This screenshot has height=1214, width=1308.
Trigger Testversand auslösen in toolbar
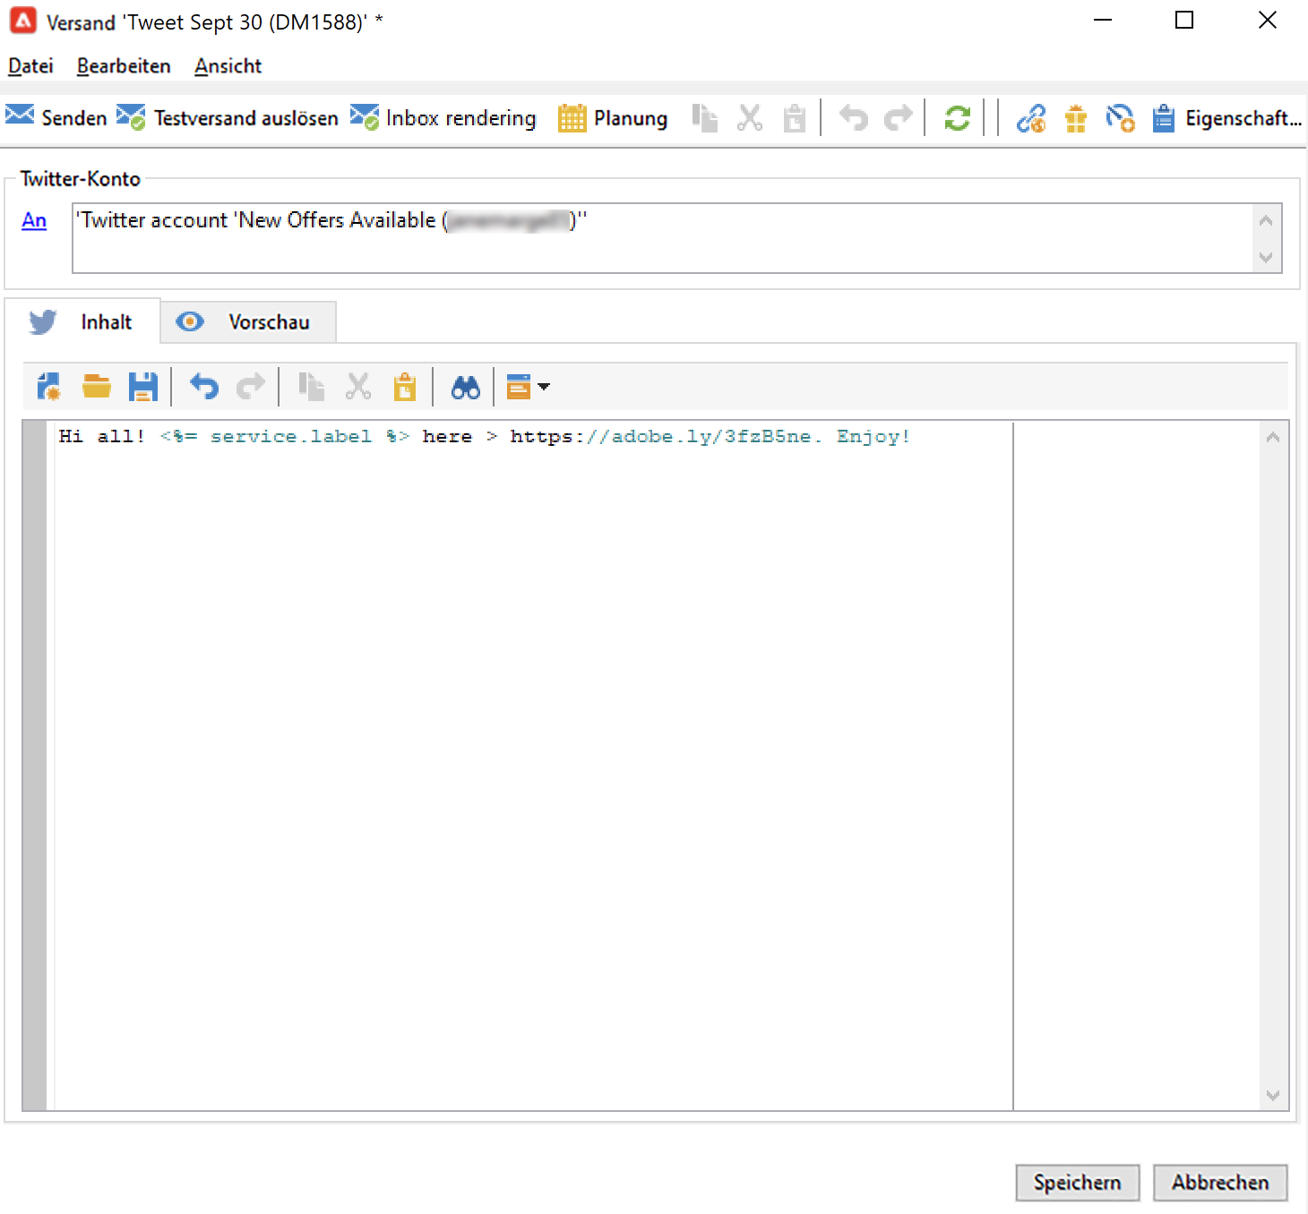pyautogui.click(x=228, y=118)
